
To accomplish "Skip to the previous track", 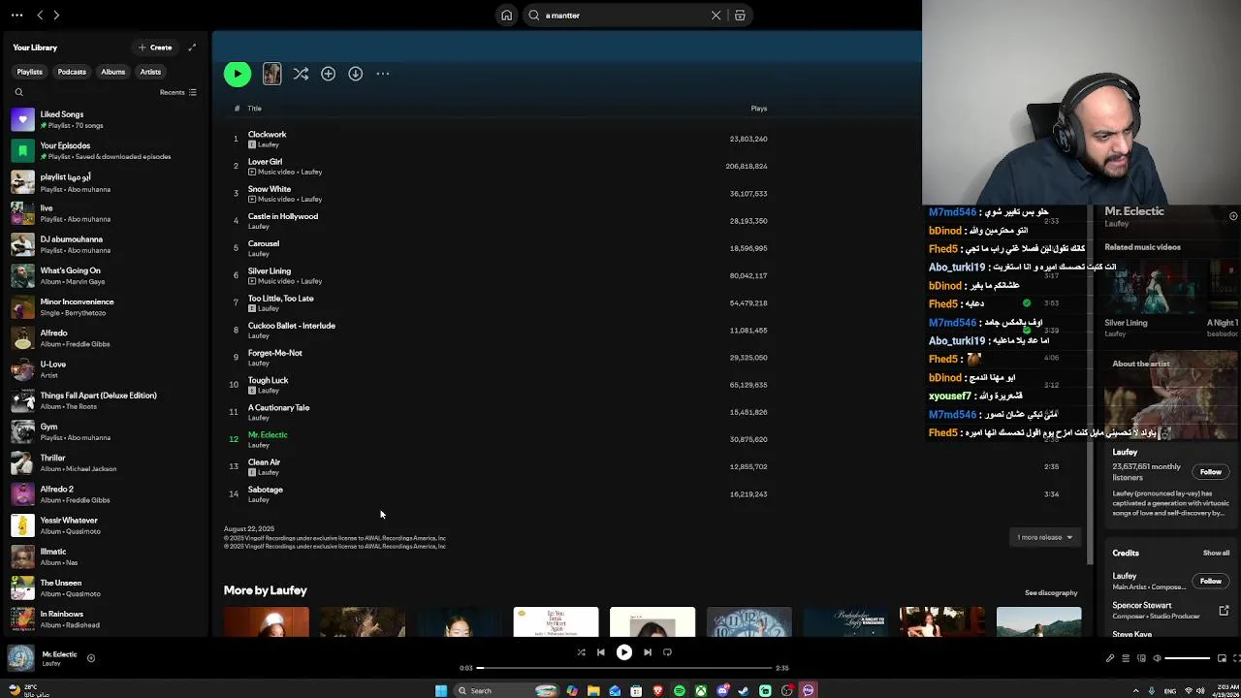I will pyautogui.click(x=600, y=652).
